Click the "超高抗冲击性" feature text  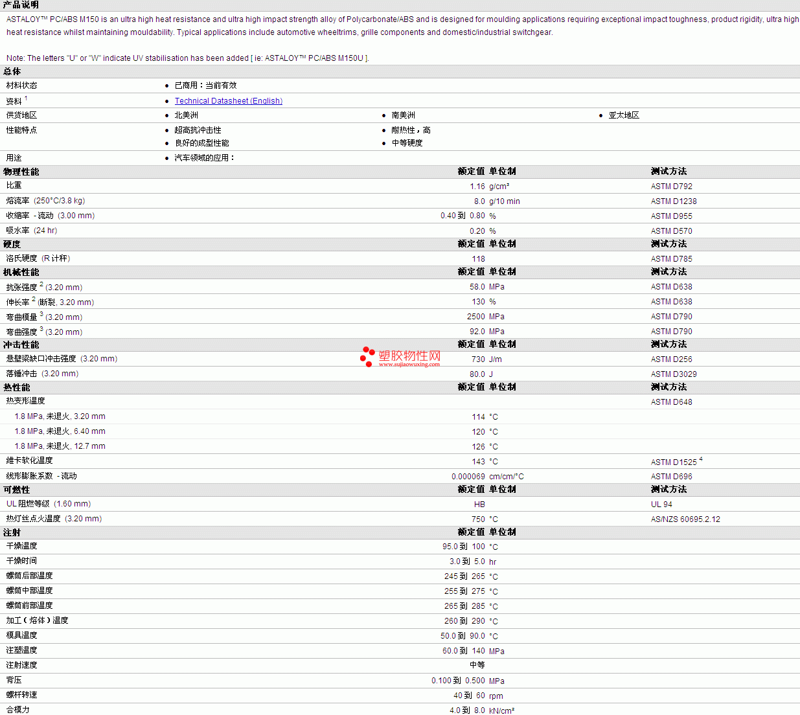click(198, 130)
